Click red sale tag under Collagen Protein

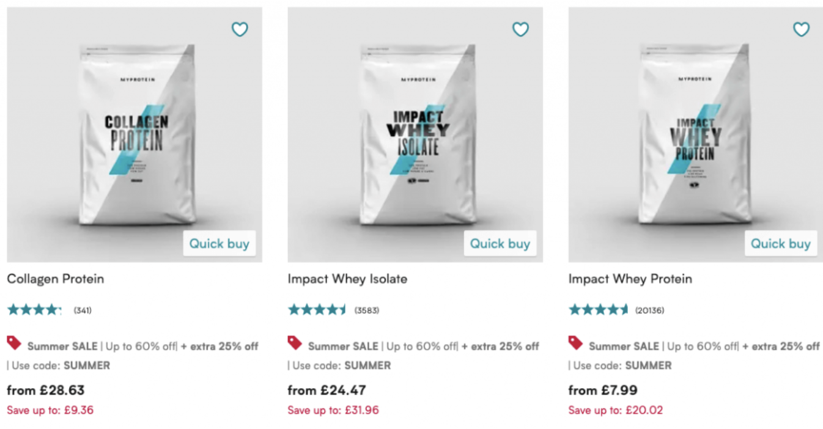(x=14, y=343)
